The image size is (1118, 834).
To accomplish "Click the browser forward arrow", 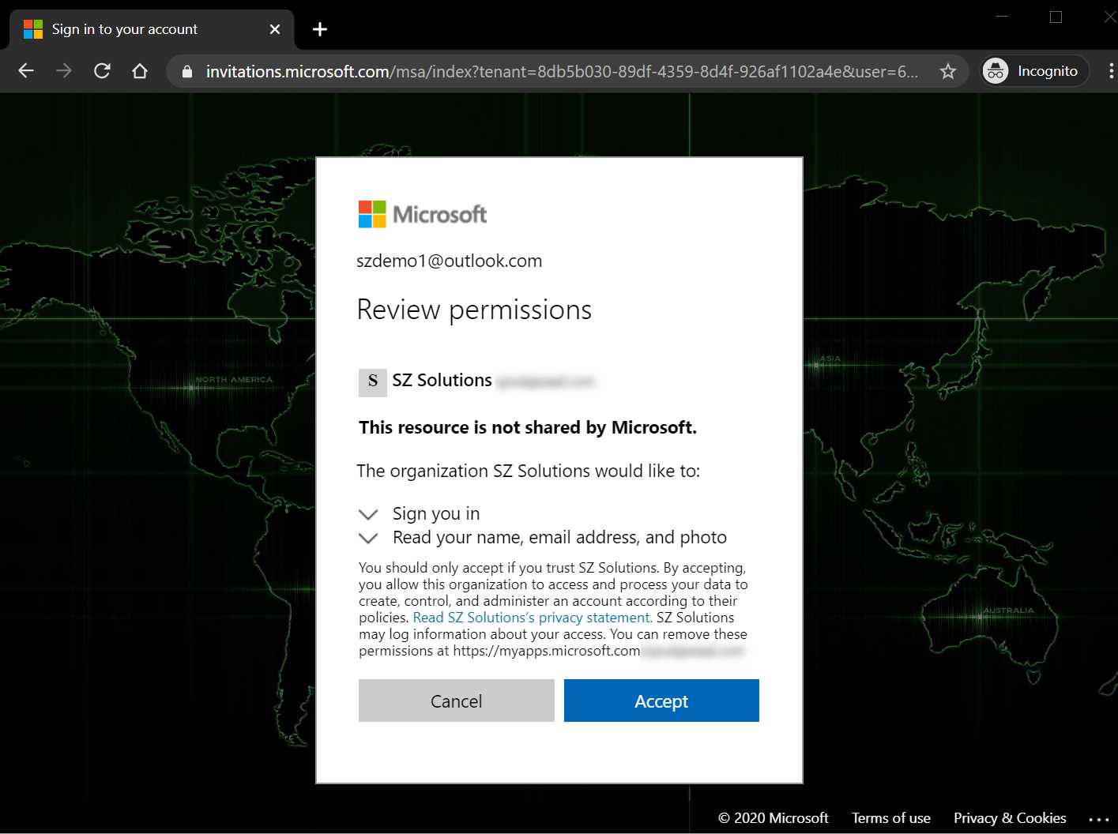I will 63,70.
